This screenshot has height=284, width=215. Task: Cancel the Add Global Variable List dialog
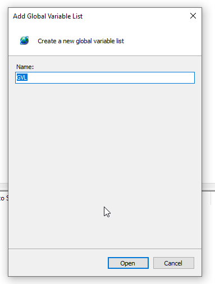[173, 263]
